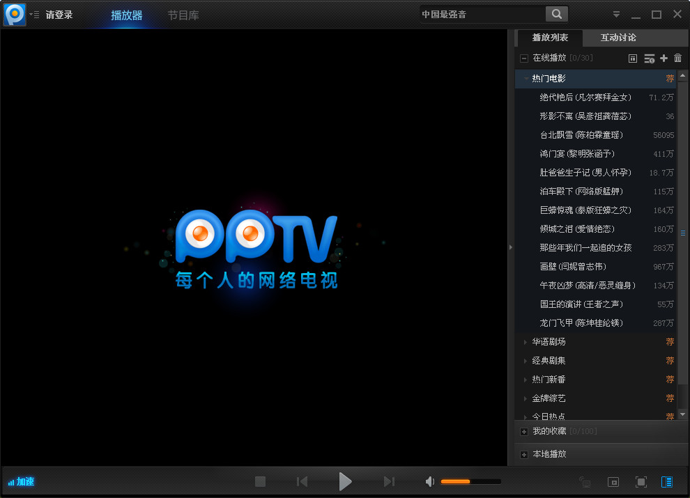Click the plus add-to-playlist icon
690x498 pixels.
tap(664, 58)
